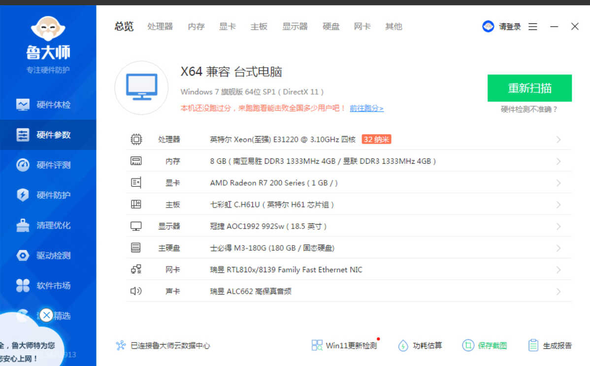Expand the 网卡 row chevron

tap(558, 269)
